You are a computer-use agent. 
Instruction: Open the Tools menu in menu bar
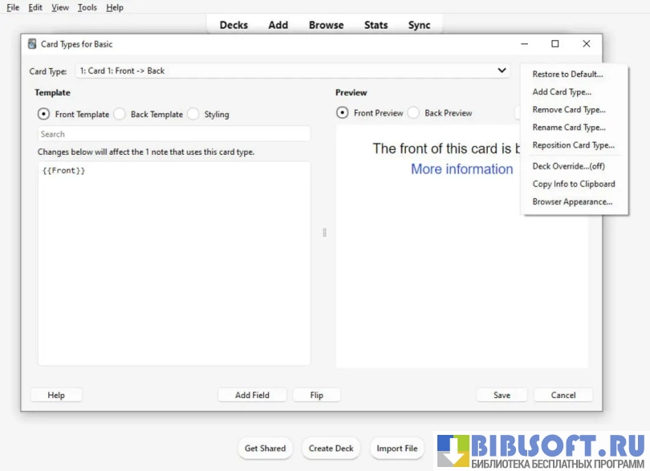click(x=87, y=7)
